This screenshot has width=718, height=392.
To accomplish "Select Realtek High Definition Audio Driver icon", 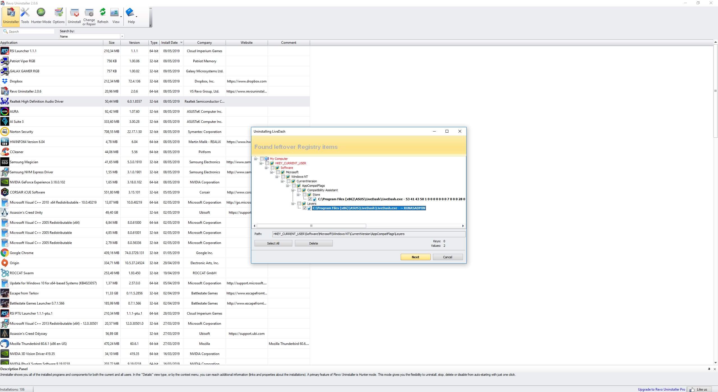I will tap(5, 102).
